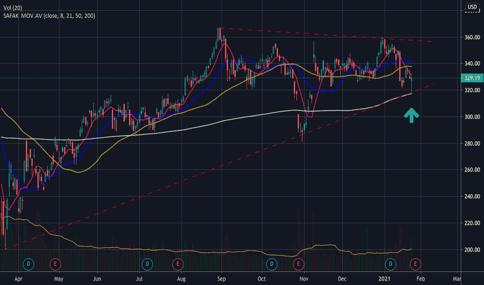Click the Jul label on time axis

point(139,279)
